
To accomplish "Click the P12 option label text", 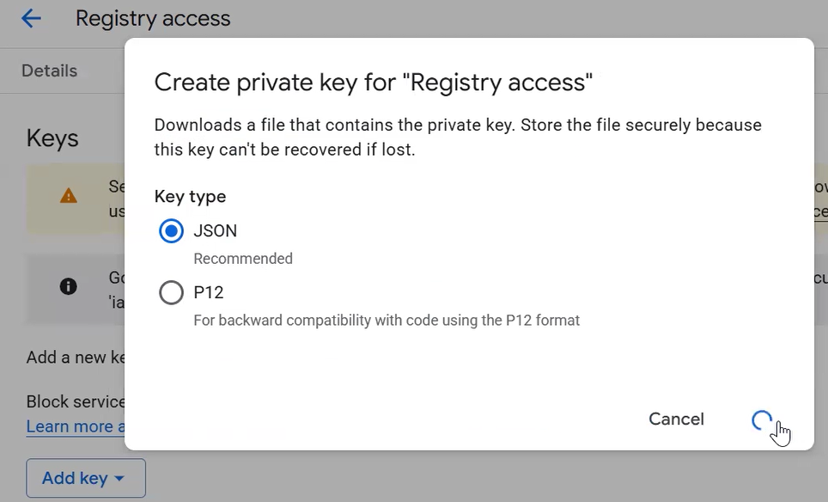I will [x=209, y=293].
